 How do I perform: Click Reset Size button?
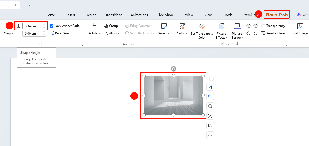(59, 33)
